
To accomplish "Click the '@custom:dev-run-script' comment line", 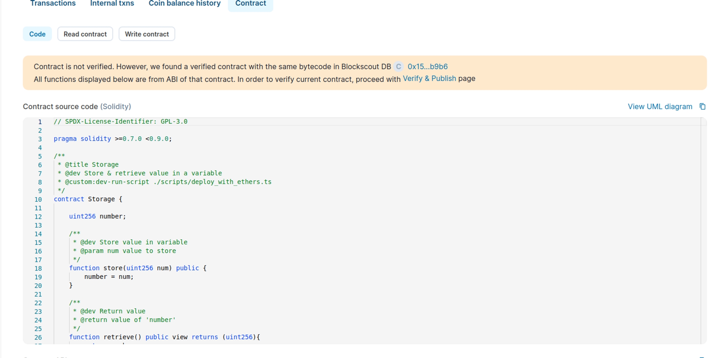I will (x=164, y=182).
